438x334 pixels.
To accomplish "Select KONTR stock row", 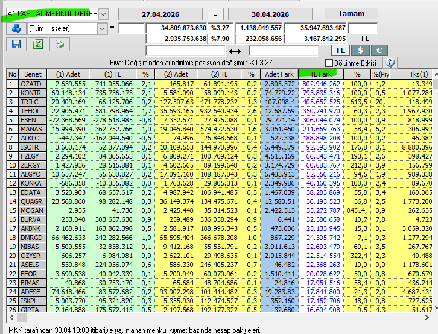I will tap(219, 93).
